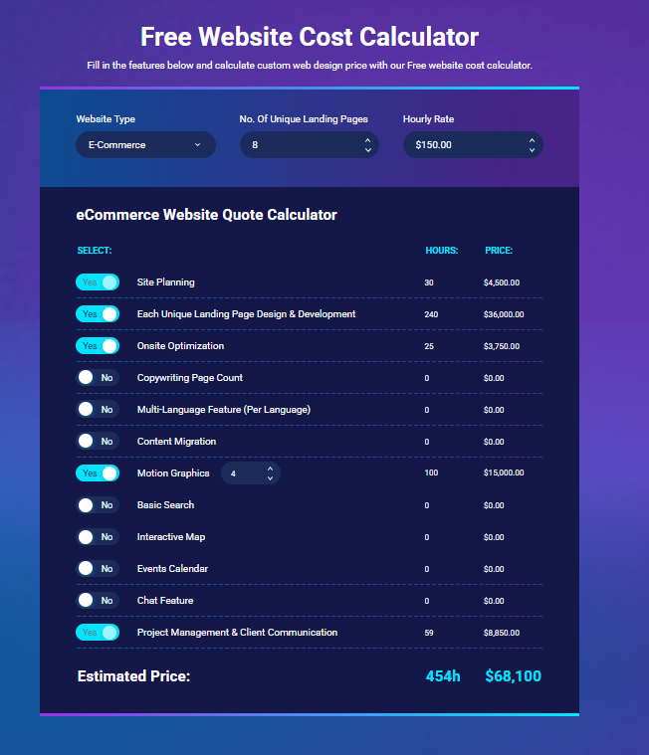Turn on Interactive Map option
The height and width of the screenshot is (755, 649).
(x=98, y=537)
